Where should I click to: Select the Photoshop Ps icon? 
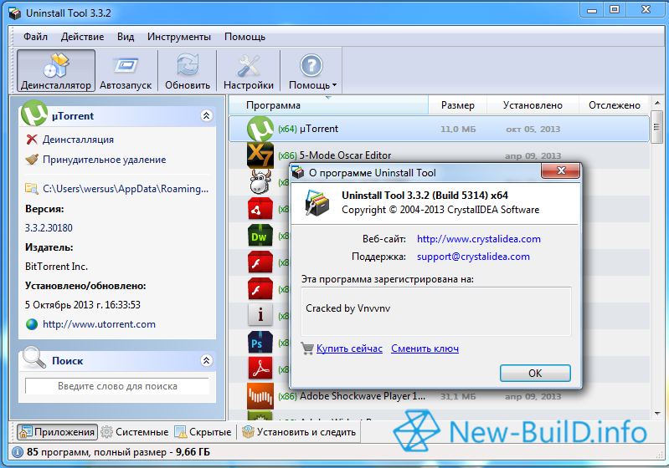pos(260,343)
